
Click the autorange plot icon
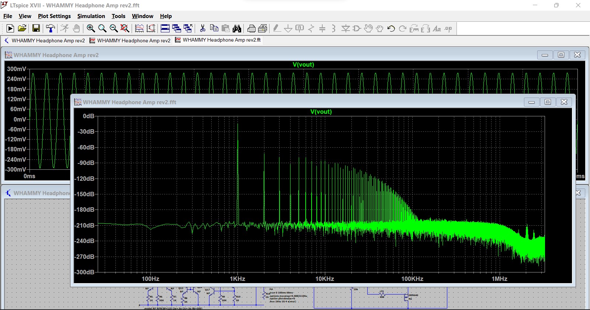(139, 28)
